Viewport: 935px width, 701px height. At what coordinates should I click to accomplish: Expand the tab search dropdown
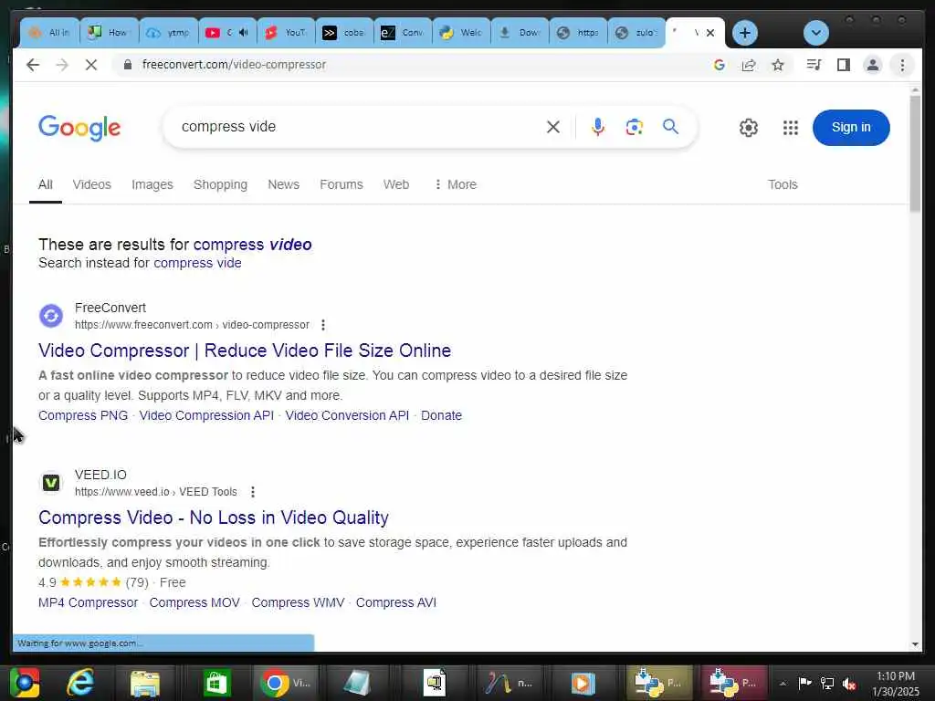click(815, 33)
